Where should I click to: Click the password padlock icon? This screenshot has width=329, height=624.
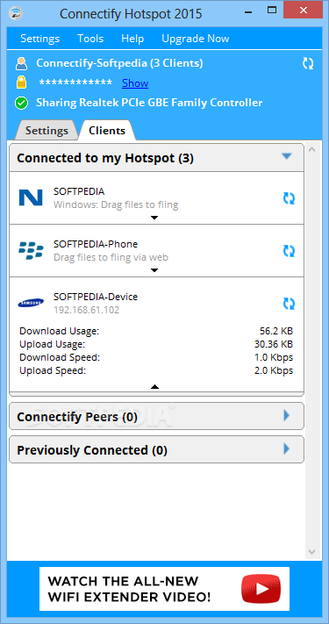pos(21,82)
